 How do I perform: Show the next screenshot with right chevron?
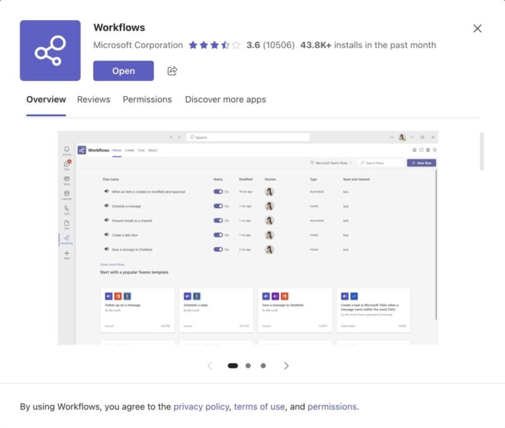287,366
